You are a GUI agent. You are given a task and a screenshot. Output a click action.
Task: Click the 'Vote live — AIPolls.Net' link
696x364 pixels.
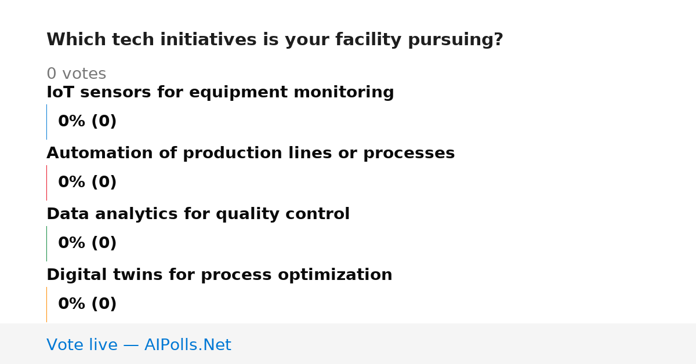click(x=139, y=345)
